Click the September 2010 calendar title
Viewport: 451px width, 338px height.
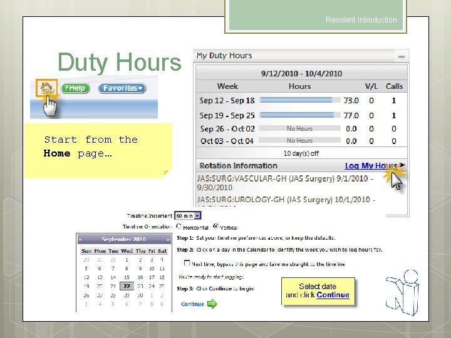[124, 239]
